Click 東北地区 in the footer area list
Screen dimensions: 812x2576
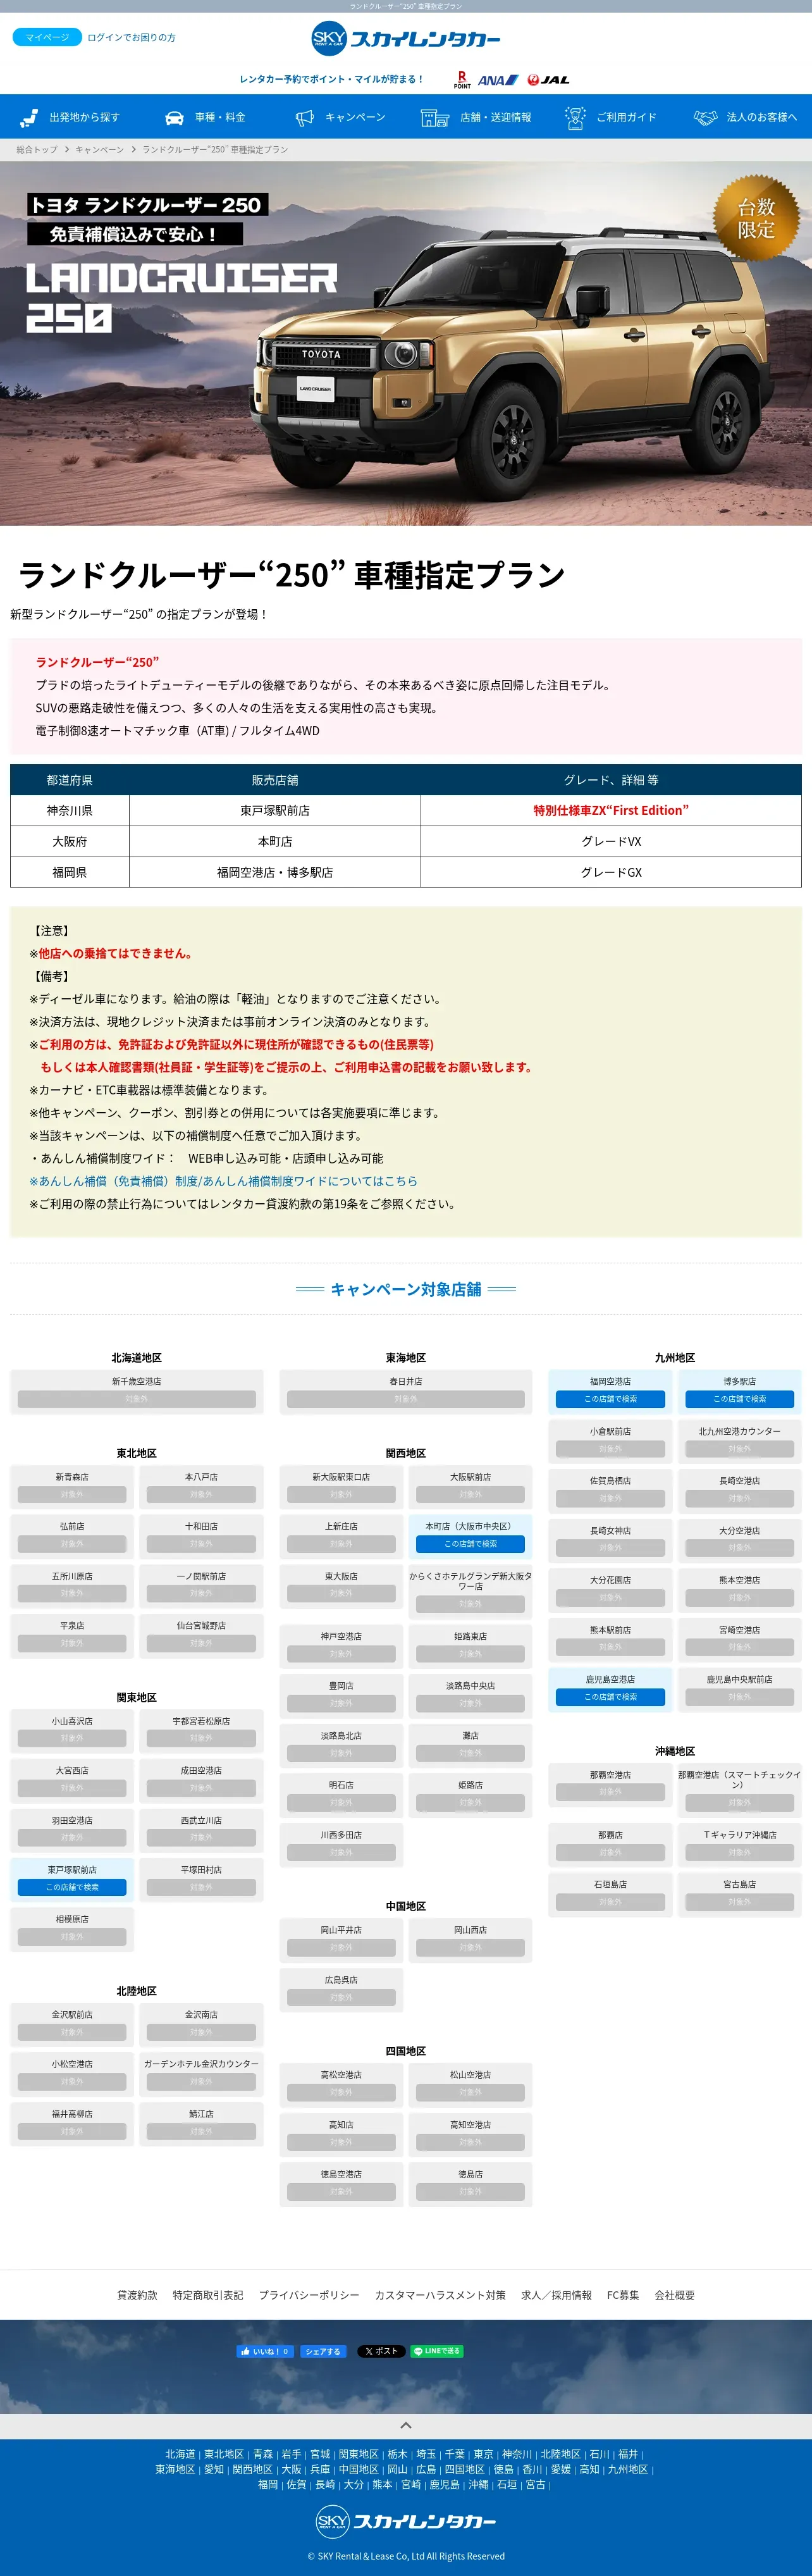[224, 2454]
